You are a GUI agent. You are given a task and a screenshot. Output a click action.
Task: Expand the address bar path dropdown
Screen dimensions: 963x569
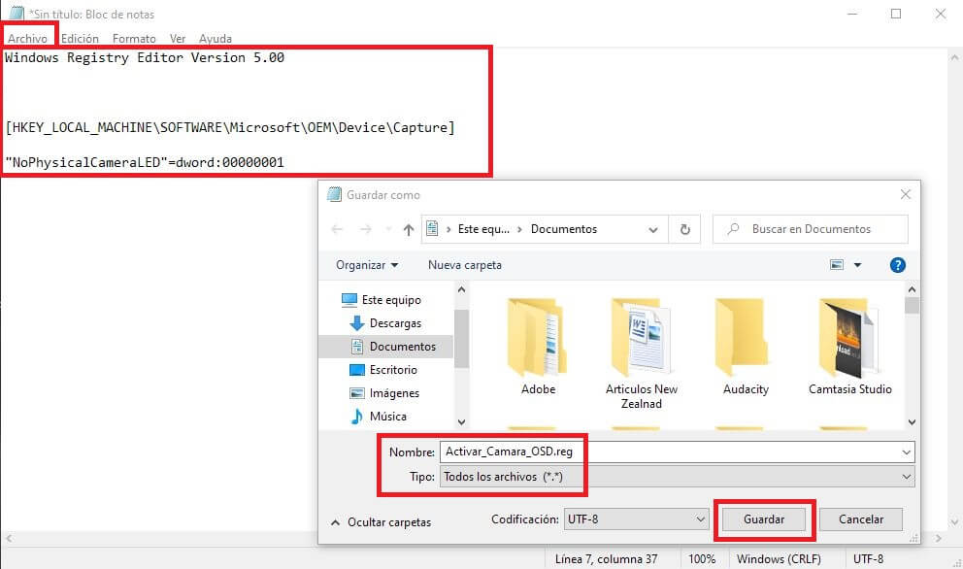(x=653, y=230)
